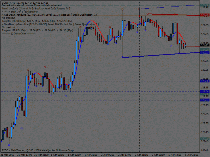Screen dimensions: 210x157
Task: Select the thick dark blue up trend line
Action: pos(161,55)
